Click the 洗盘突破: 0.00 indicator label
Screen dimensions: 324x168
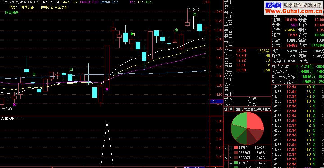pos(12,118)
